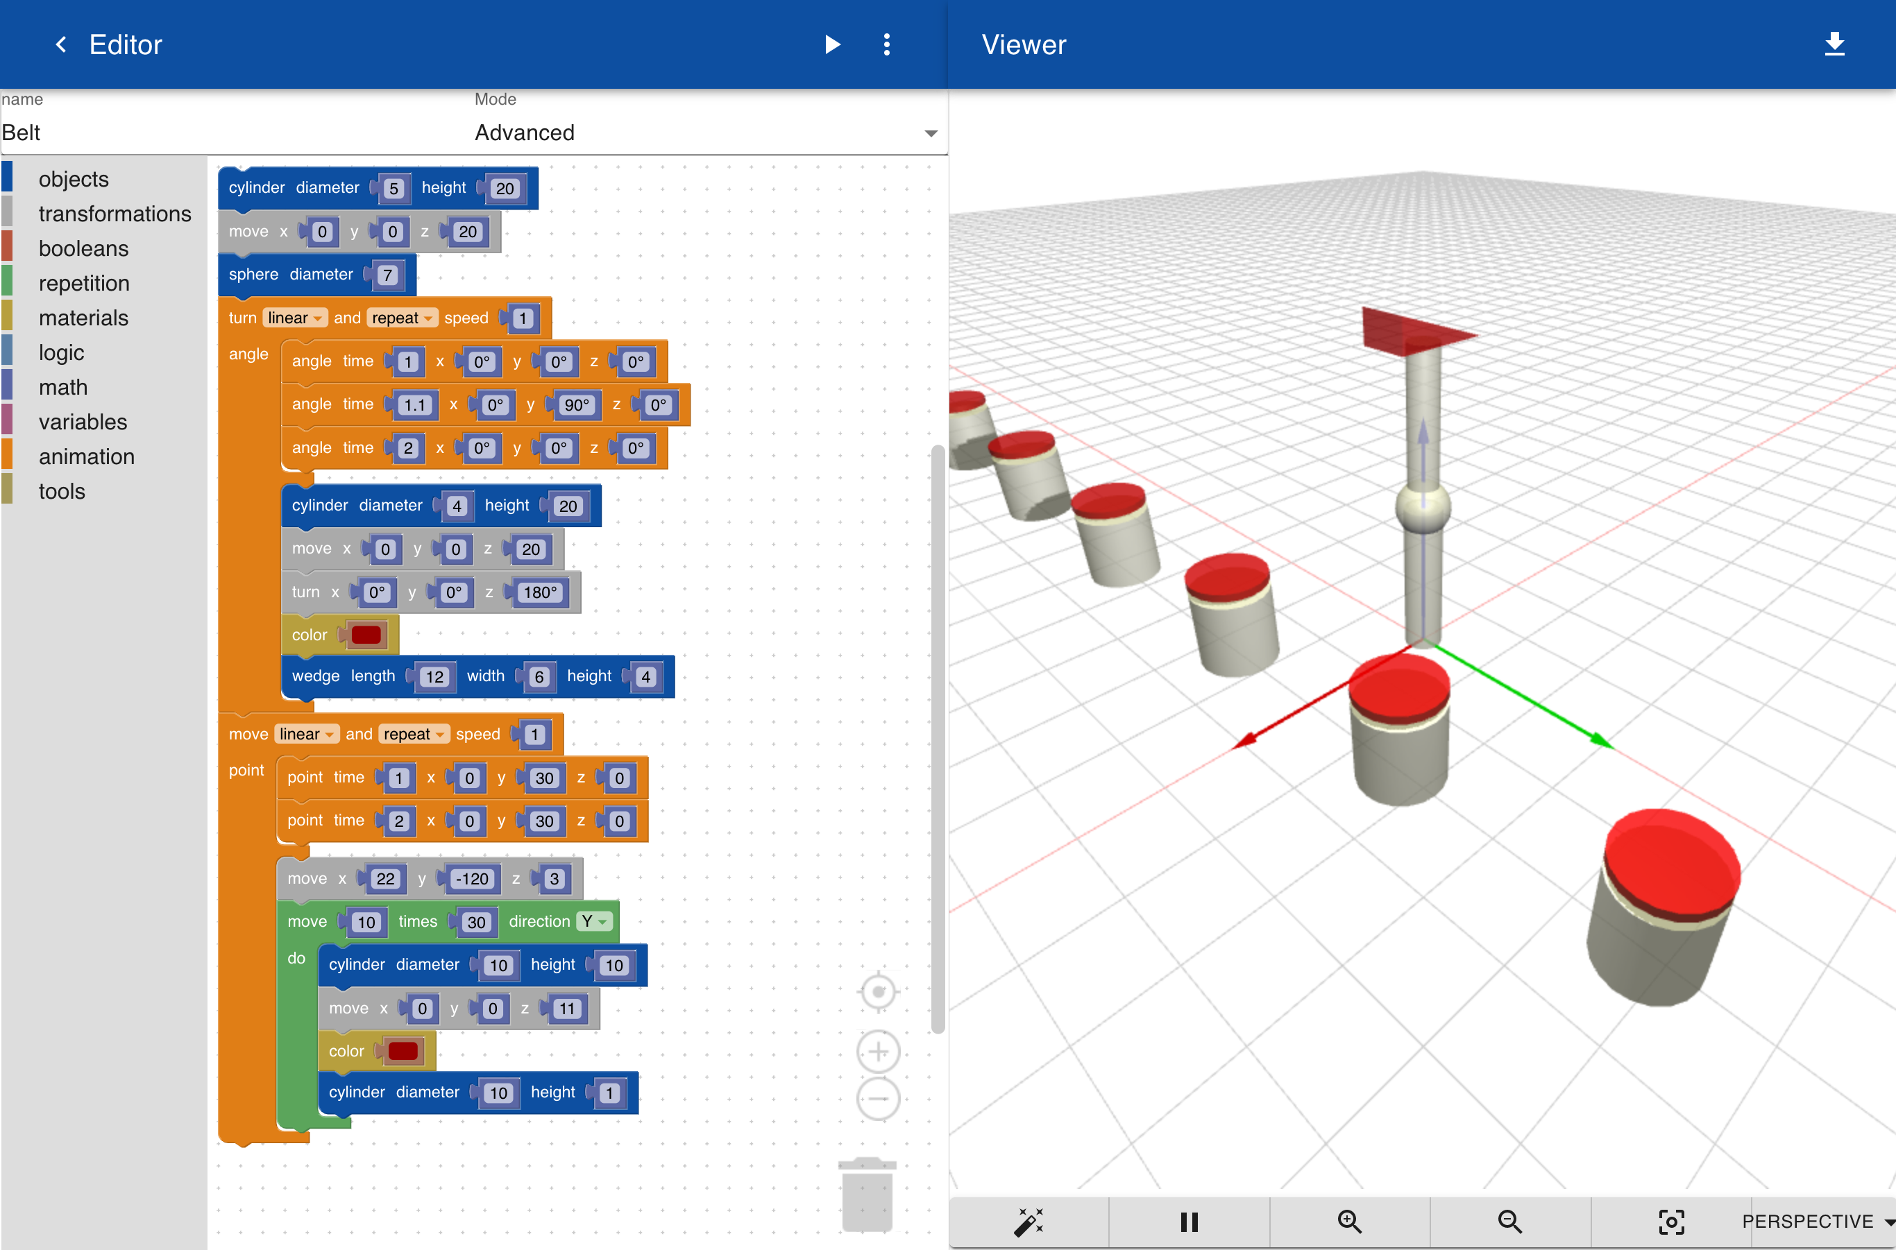The image size is (1896, 1250).
Task: Edit move y value -120
Action: pos(471,878)
